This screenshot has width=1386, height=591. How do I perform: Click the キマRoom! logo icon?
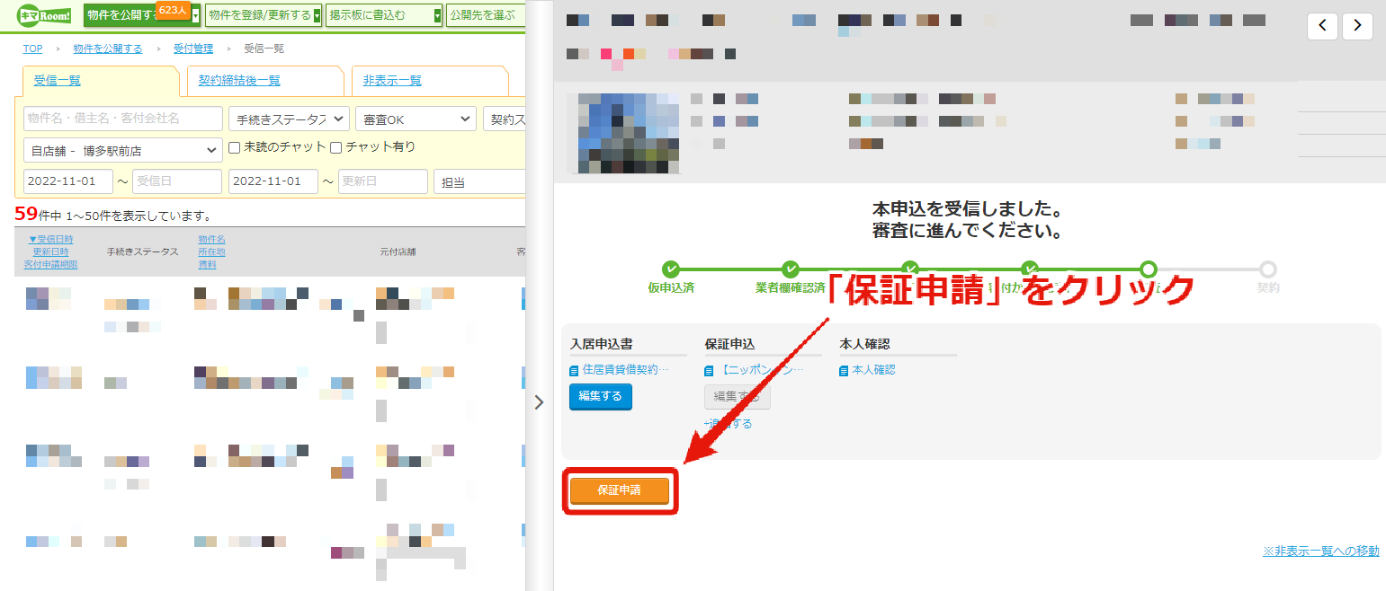click(x=44, y=14)
